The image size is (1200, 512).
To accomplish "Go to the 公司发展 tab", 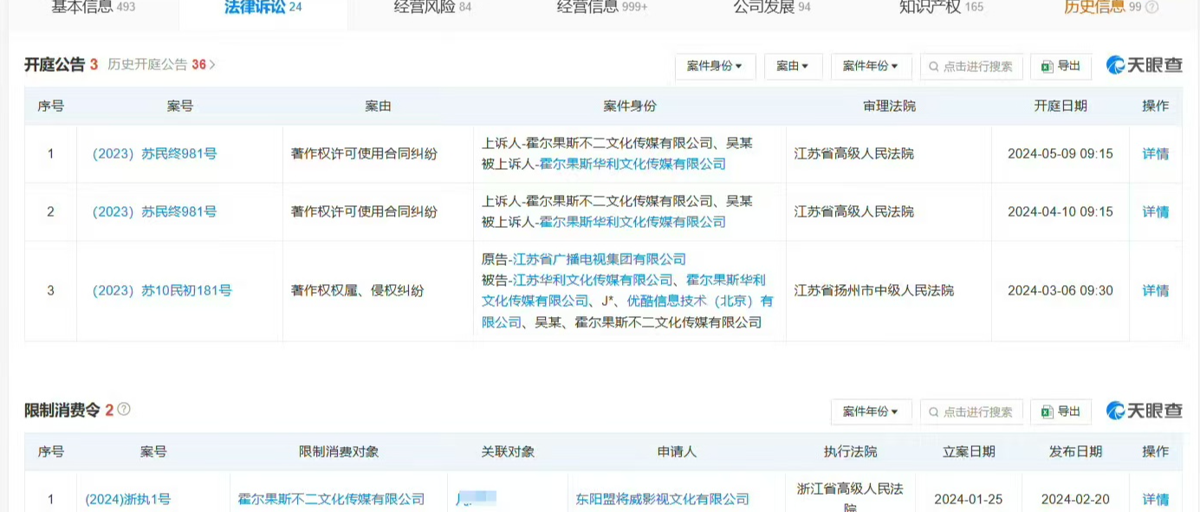I will [772, 7].
